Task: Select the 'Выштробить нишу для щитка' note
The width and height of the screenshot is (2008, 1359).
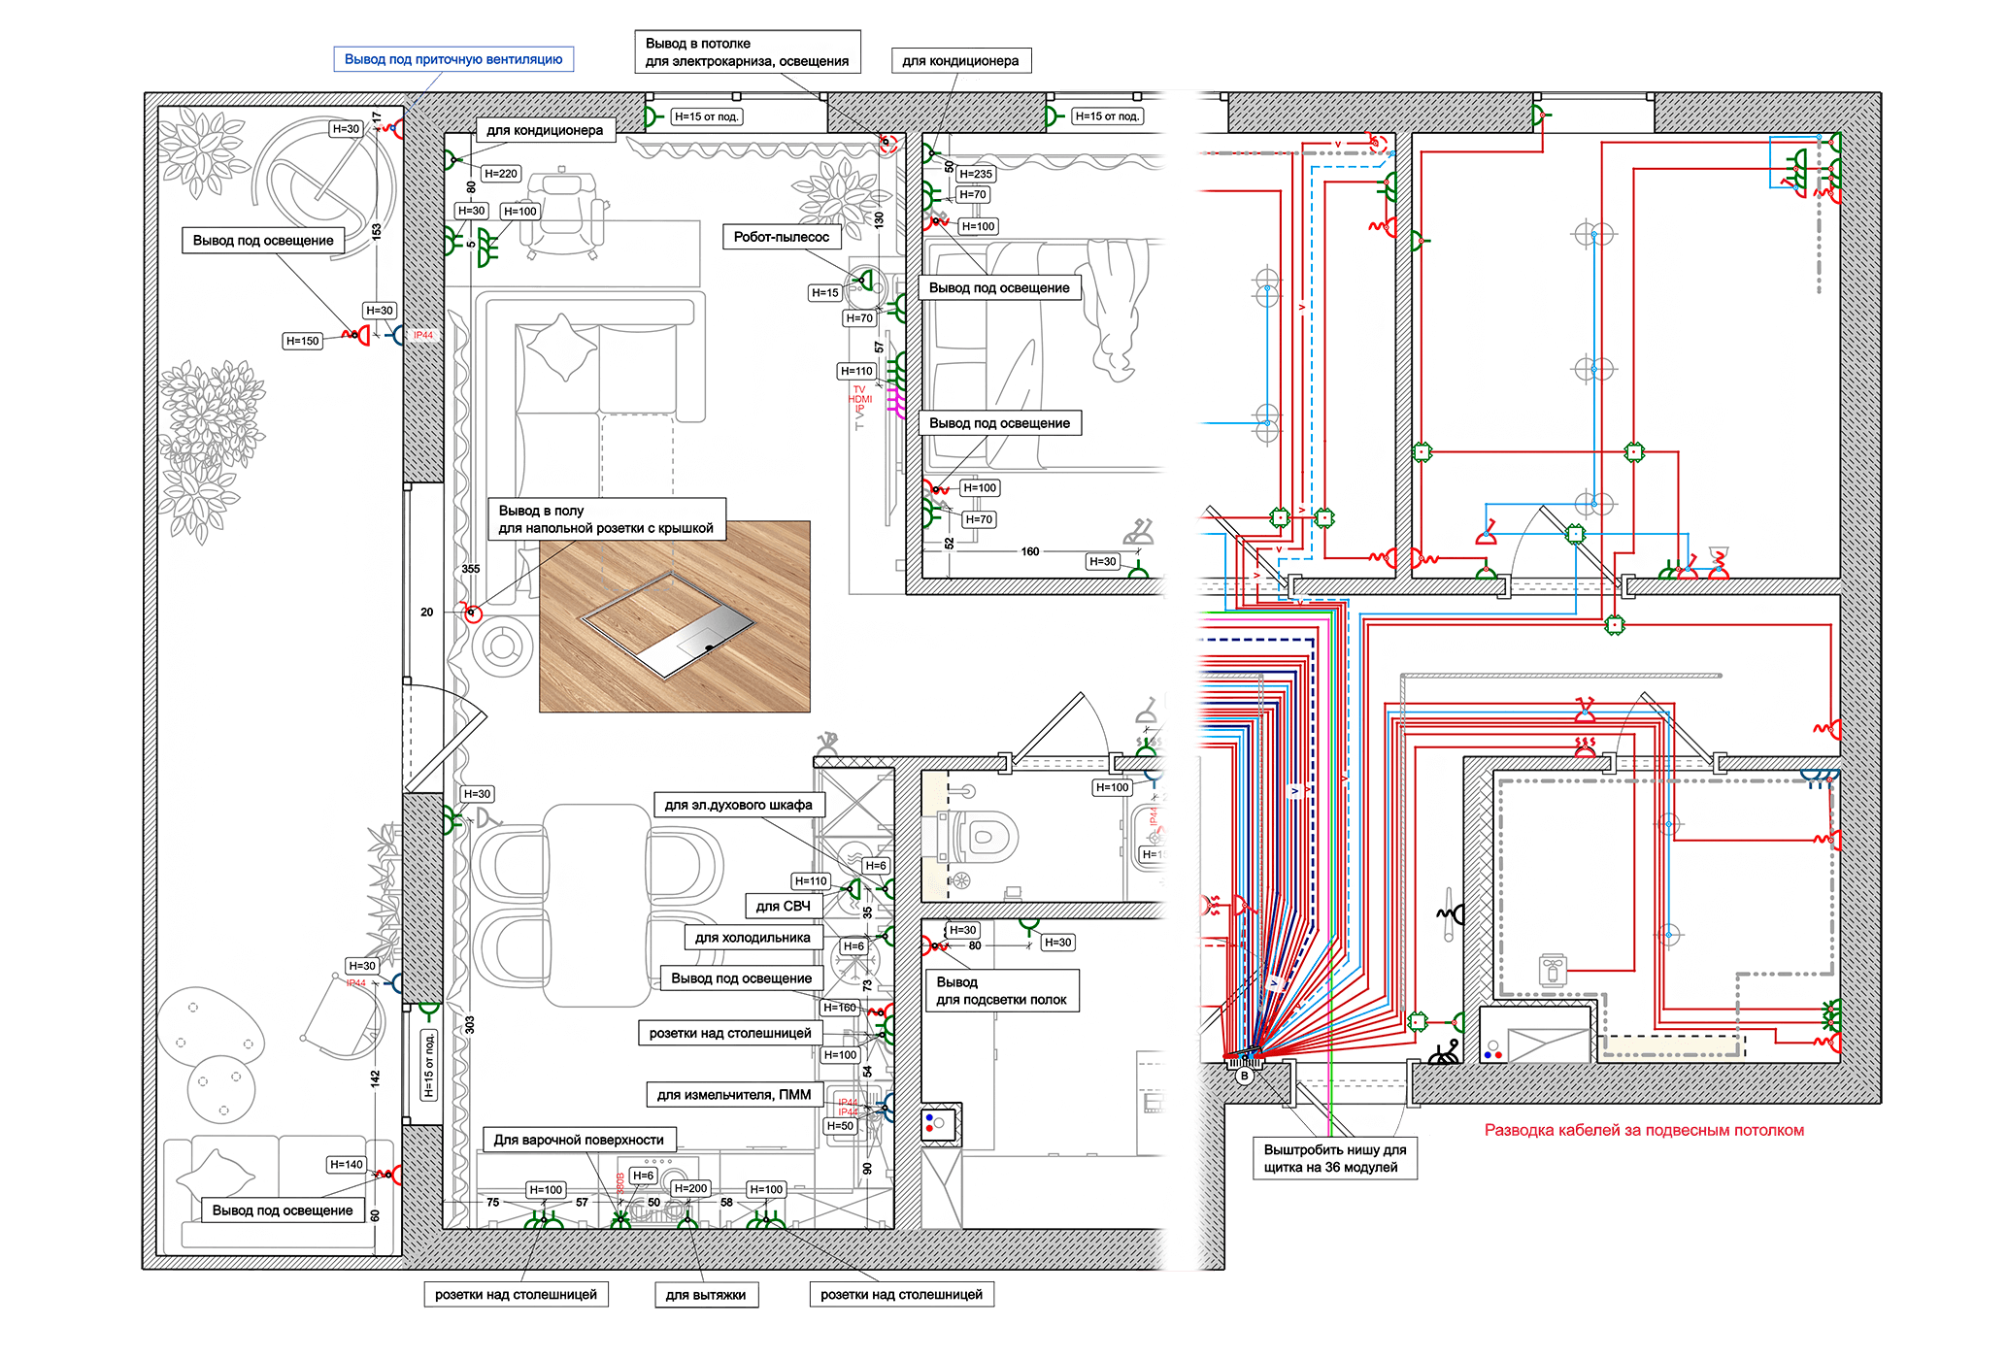Action: pyautogui.click(x=1334, y=1158)
